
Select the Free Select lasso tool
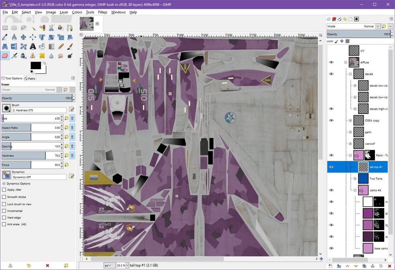coord(23,28)
